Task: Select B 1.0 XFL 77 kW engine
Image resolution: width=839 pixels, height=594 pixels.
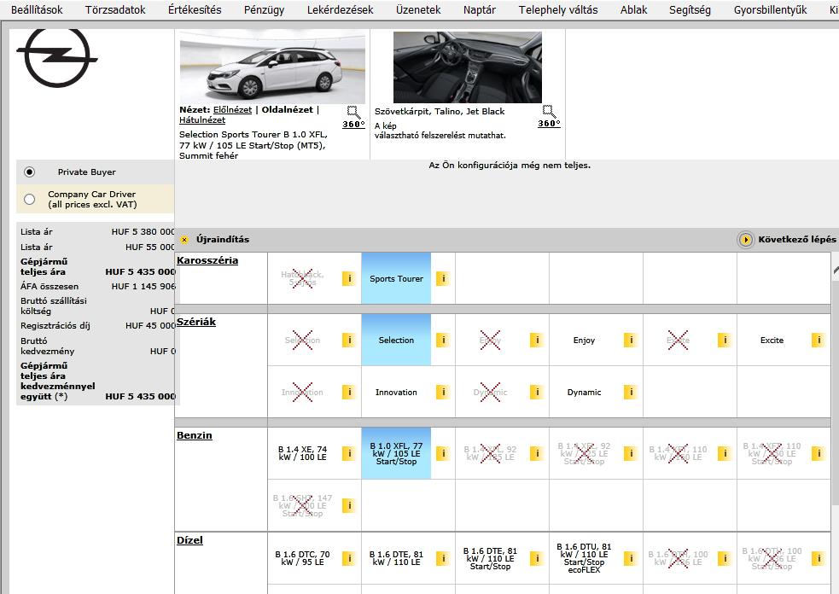Action: [x=396, y=453]
